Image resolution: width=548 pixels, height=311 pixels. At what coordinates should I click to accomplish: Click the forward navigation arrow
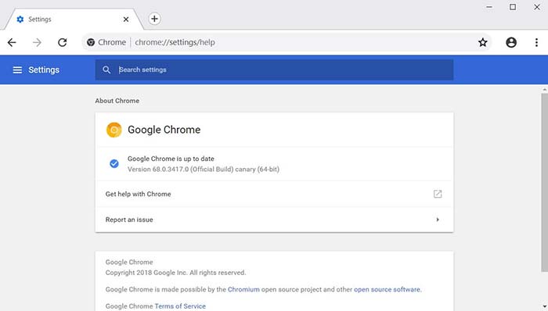[x=37, y=42]
